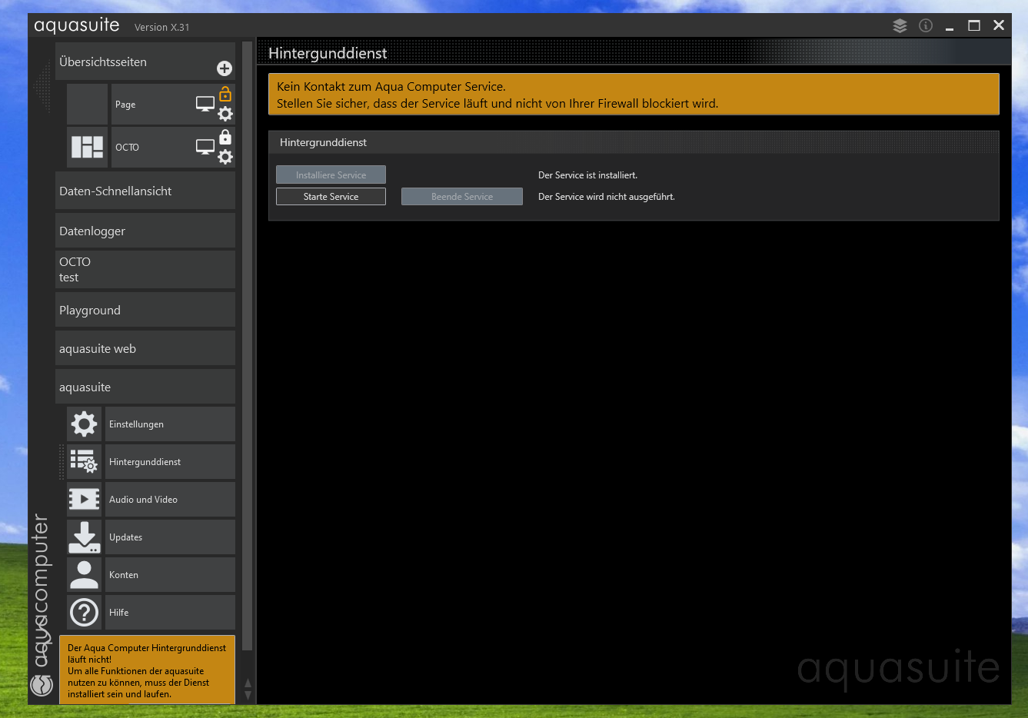
Task: Click the Installiere Service button
Action: [x=331, y=175]
